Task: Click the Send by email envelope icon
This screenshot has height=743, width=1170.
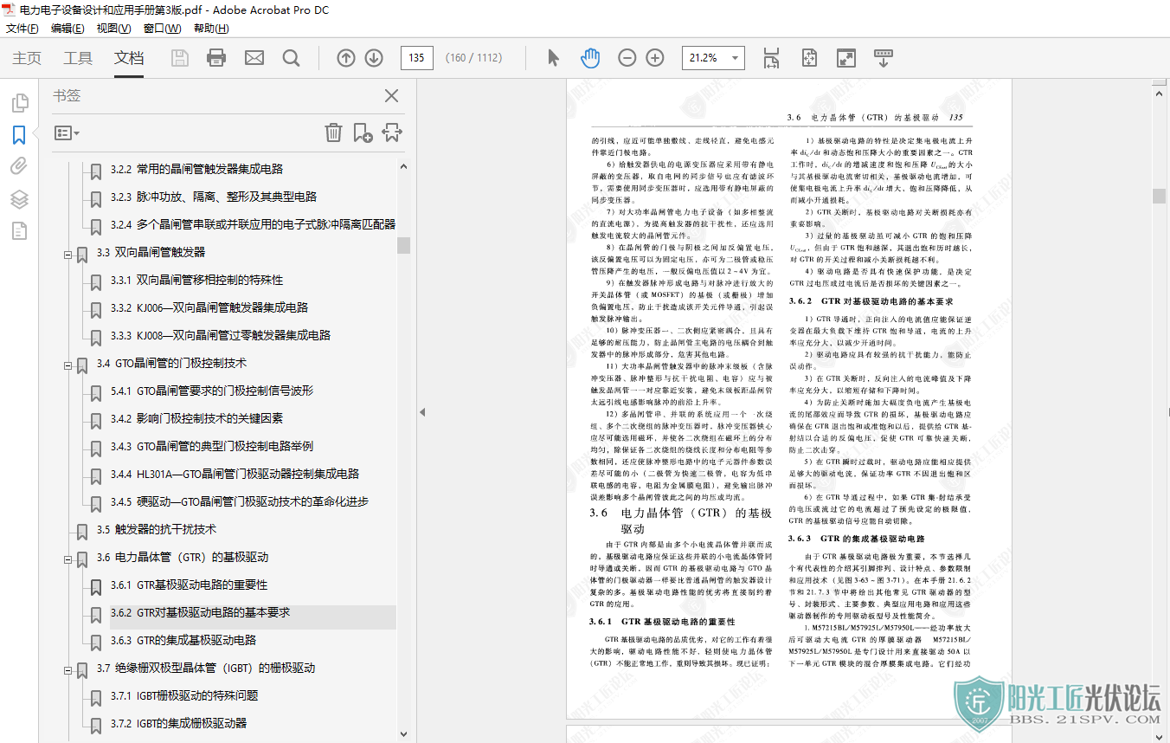Action: point(254,58)
